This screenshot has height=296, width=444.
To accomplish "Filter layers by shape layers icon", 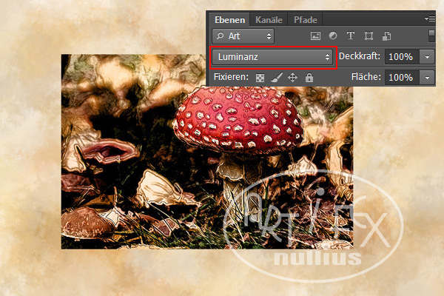I will 369,36.
